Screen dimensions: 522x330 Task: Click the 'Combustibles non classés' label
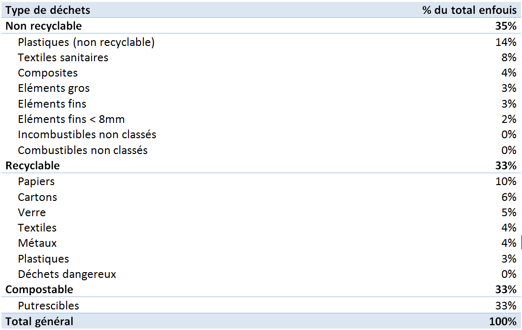tap(82, 150)
